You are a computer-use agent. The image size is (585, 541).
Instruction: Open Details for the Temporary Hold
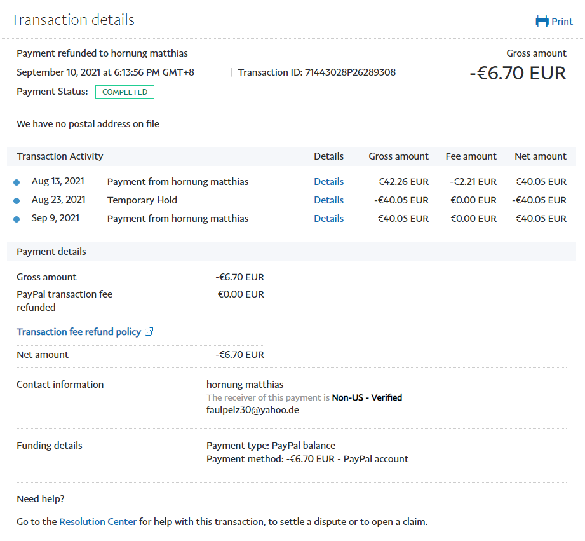(x=328, y=200)
